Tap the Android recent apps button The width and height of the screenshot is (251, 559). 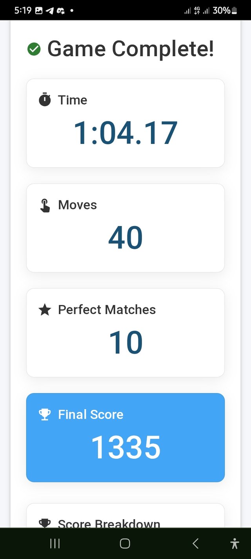click(x=55, y=544)
